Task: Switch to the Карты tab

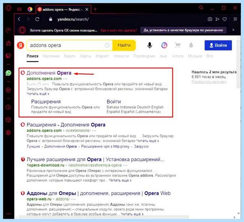Action: [x=85, y=56]
